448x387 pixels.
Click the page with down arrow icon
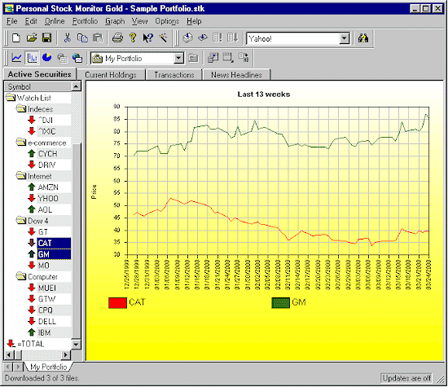[233, 38]
